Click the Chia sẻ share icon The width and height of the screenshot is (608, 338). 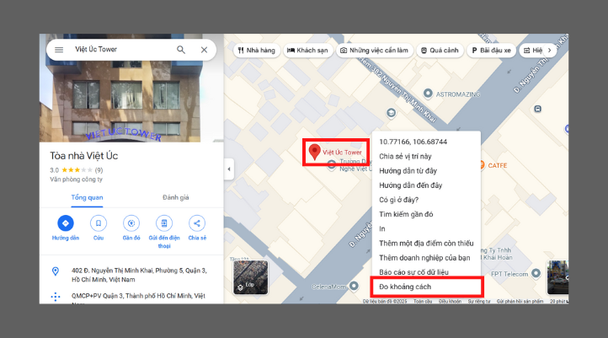pos(197,223)
